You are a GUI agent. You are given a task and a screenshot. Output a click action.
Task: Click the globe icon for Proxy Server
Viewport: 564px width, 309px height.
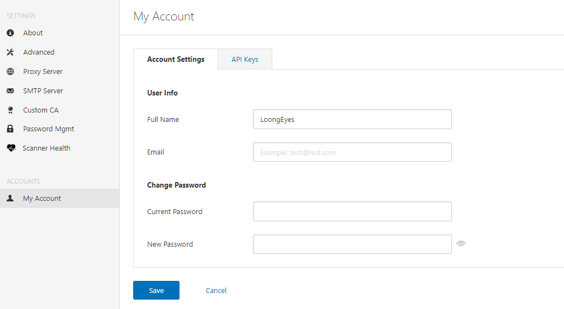tap(10, 72)
